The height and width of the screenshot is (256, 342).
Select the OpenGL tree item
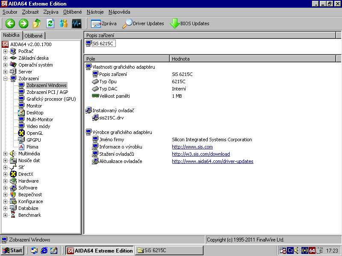coord(35,133)
